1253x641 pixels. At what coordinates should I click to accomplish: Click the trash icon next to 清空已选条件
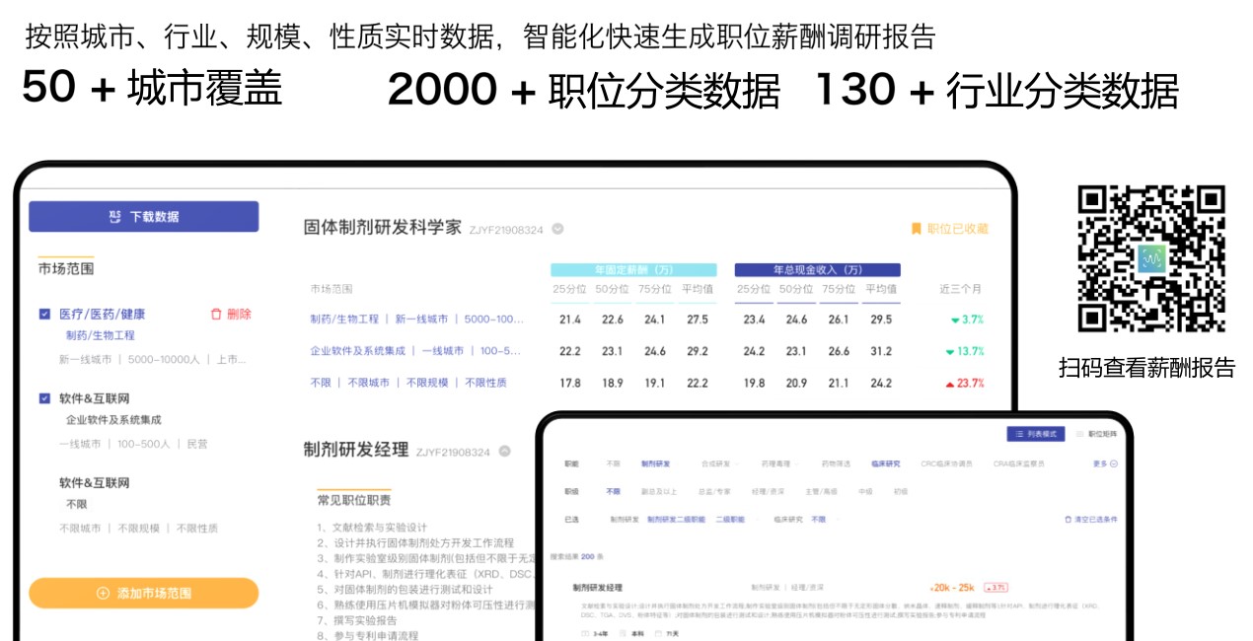click(x=1069, y=517)
